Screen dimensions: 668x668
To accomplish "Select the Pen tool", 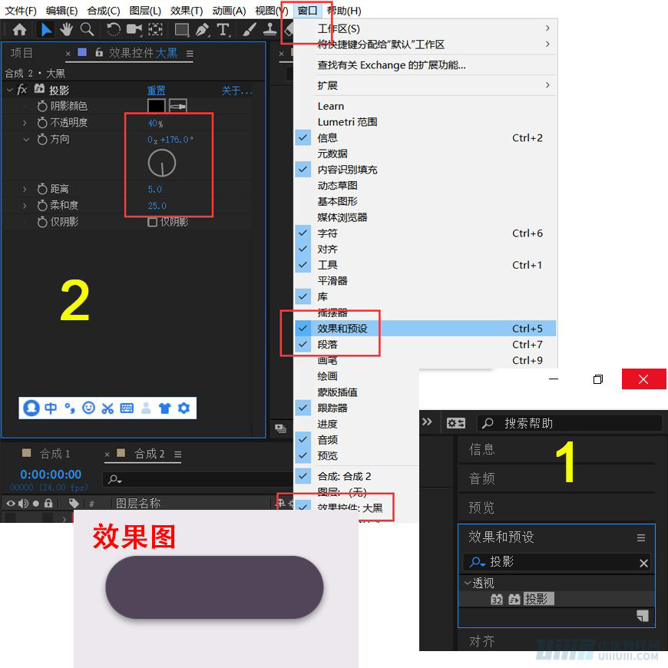I will tap(202, 31).
